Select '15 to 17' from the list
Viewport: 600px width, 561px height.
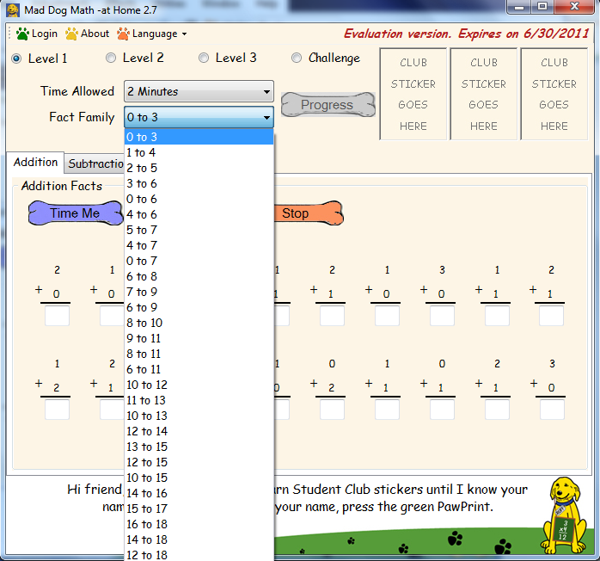[x=199, y=509]
